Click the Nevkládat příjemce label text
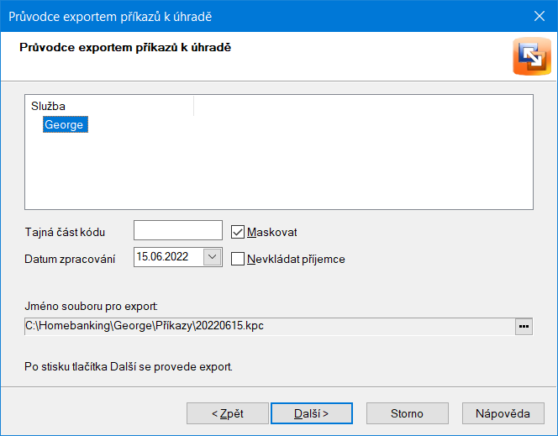This screenshot has width=558, height=436. [296, 259]
